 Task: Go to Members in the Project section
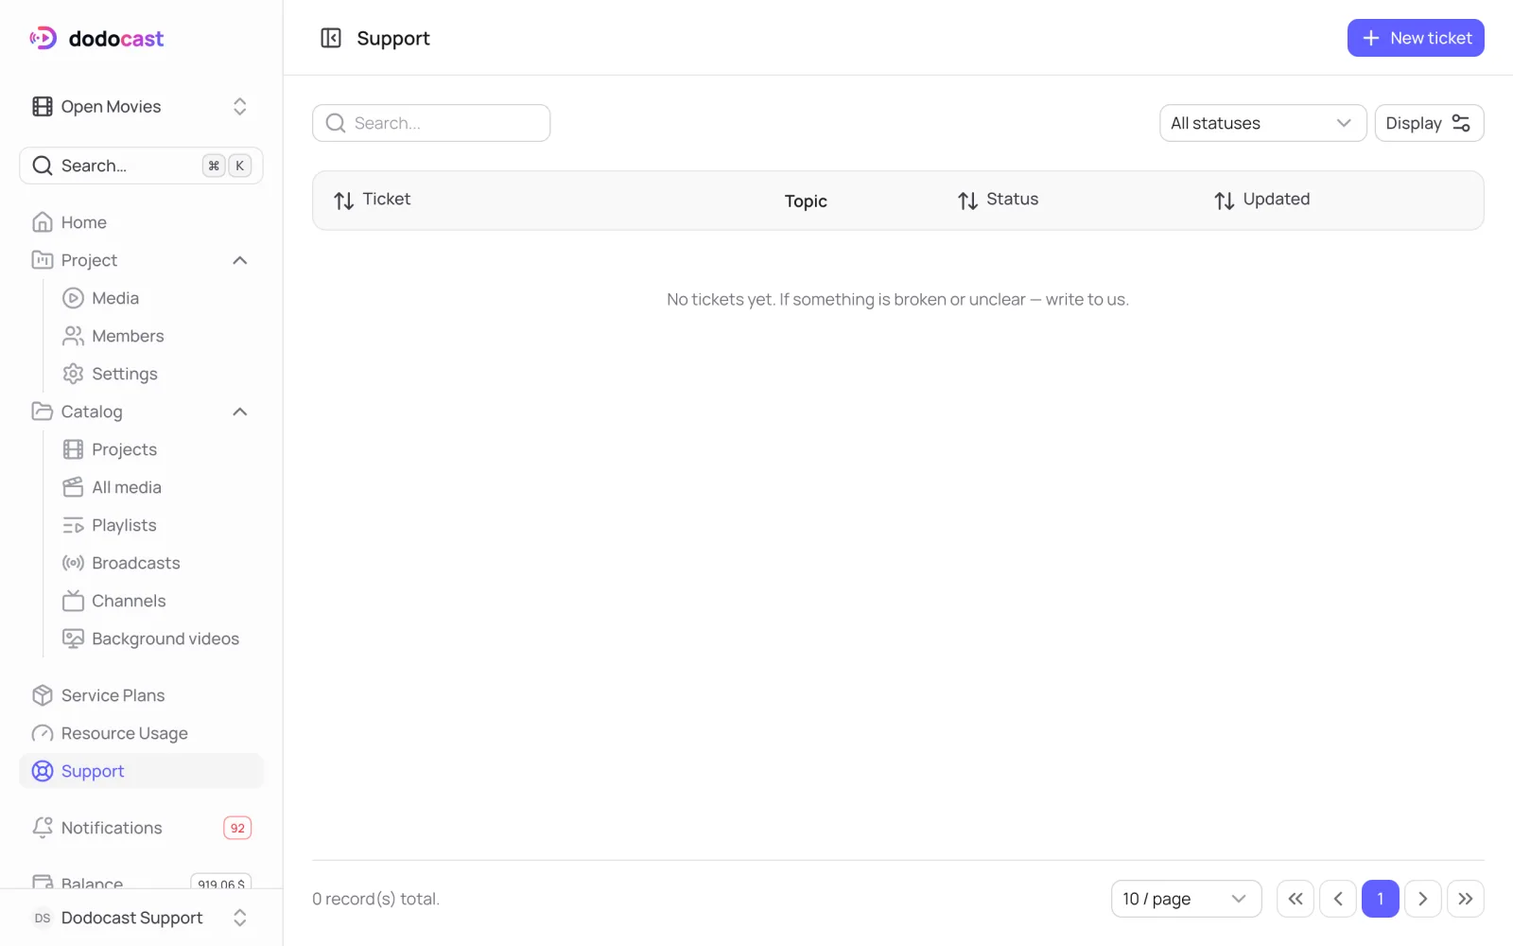pos(157,336)
